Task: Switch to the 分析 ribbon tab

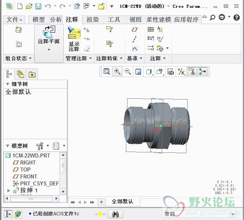Action: coord(56,19)
